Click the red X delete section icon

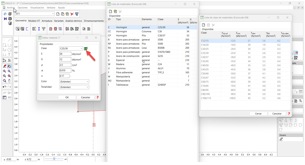point(72,14)
